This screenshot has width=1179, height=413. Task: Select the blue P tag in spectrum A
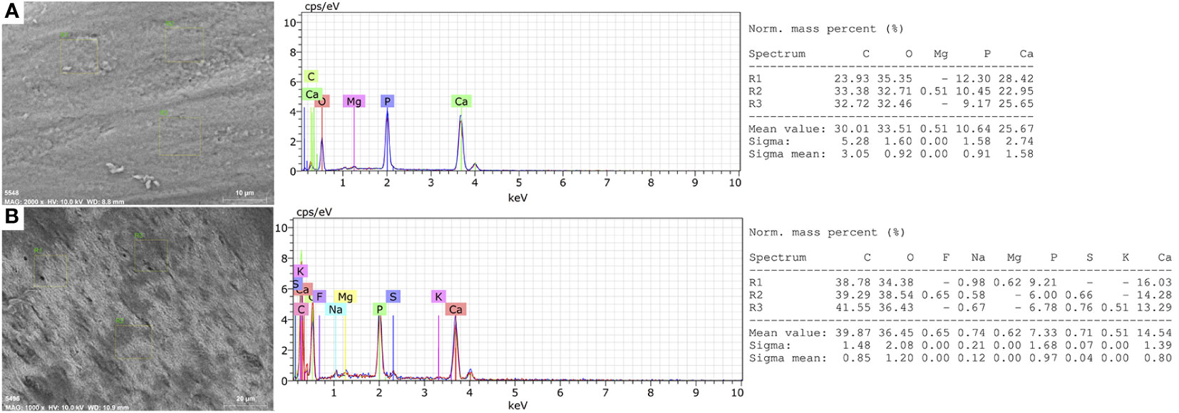387,101
